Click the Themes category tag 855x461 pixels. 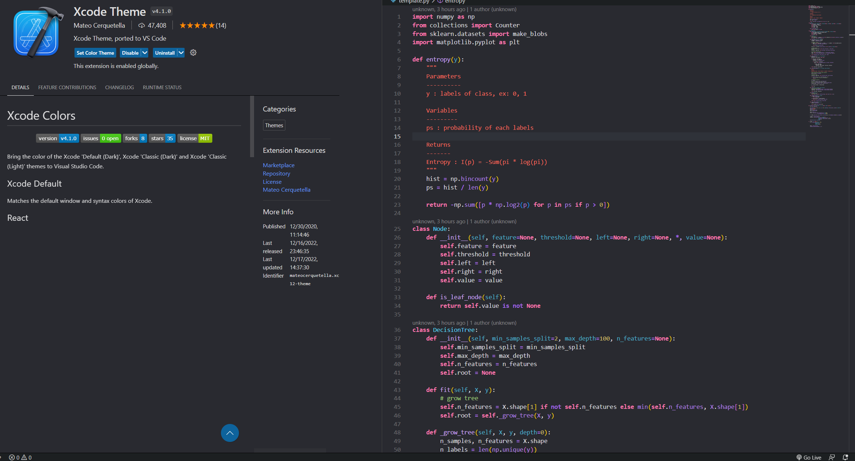click(x=274, y=125)
